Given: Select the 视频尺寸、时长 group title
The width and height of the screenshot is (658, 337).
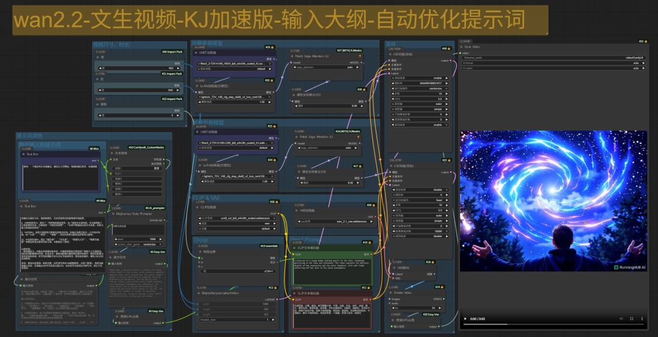Looking at the screenshot, I should point(111,44).
